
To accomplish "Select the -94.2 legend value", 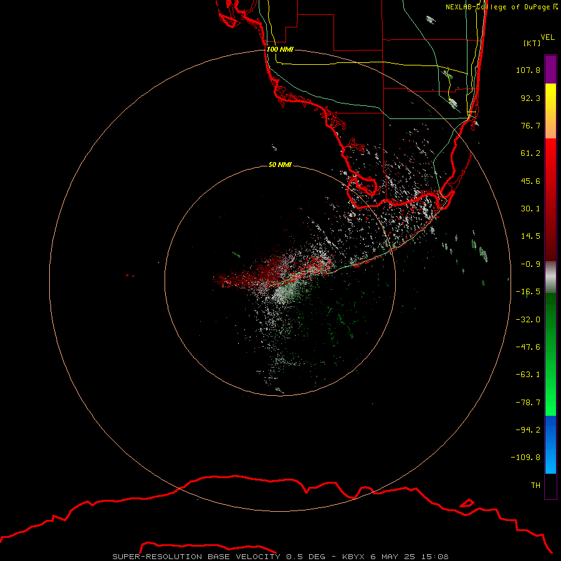I will 528,430.
